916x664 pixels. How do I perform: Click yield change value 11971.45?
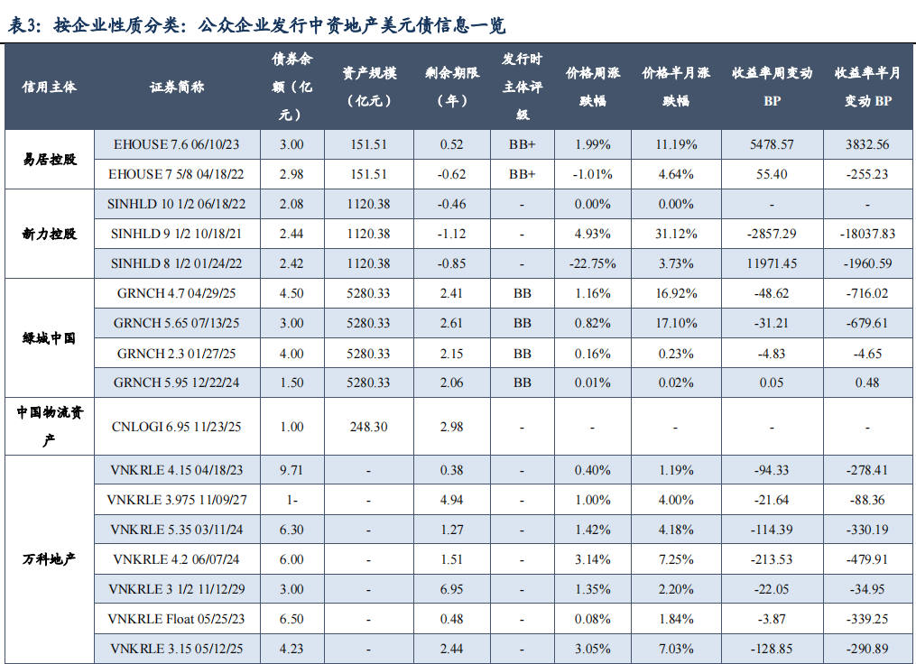tap(772, 263)
